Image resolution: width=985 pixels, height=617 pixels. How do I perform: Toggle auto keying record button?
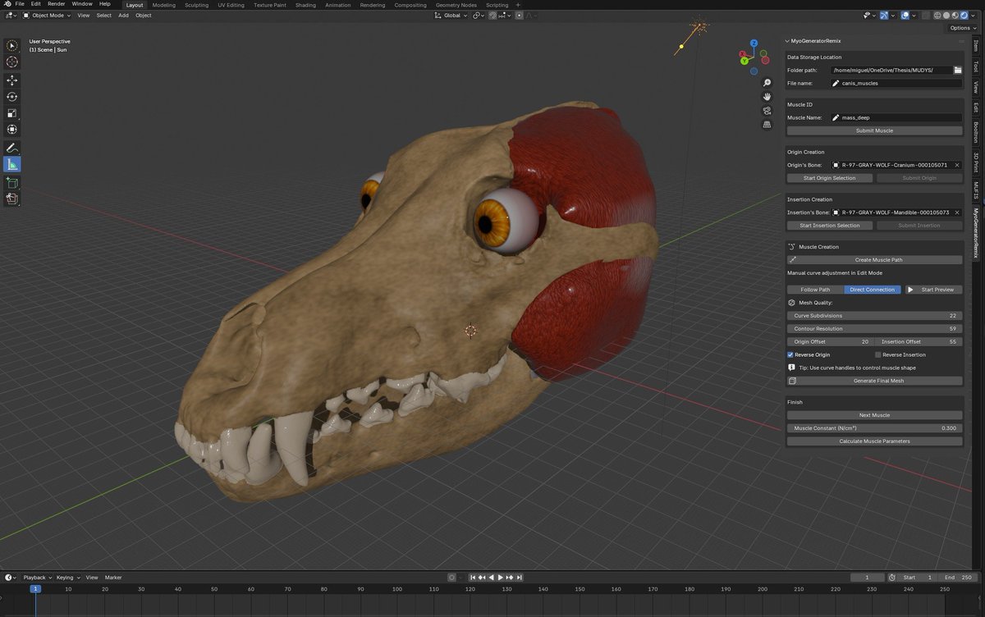coord(451,578)
